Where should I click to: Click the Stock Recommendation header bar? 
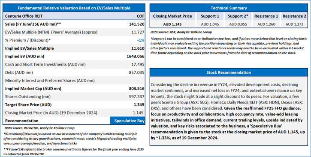229,72
